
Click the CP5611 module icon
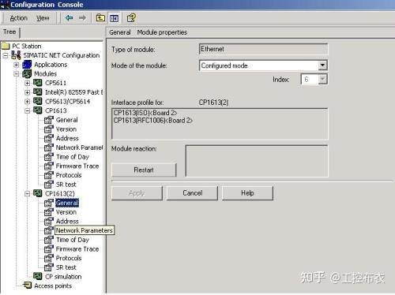coord(37,83)
